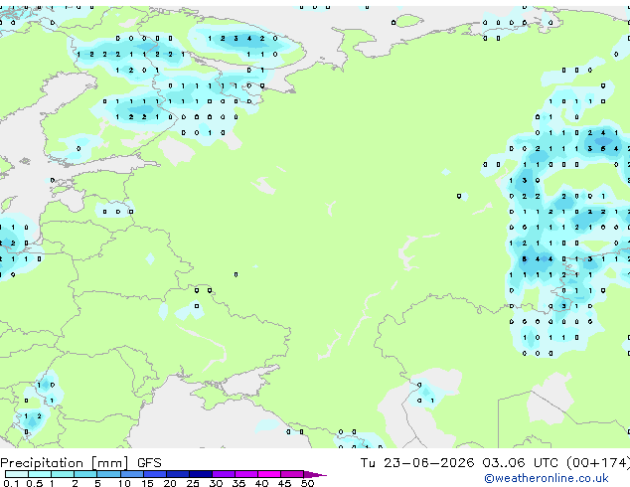
Task: Click the 0.5 to 1 mm legend swatch
Action: (40, 474)
